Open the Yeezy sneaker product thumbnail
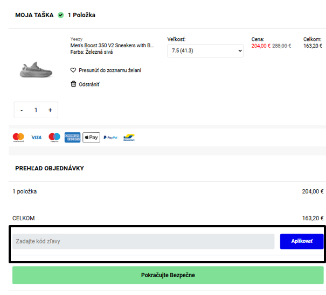The image size is (326, 295). (36, 69)
